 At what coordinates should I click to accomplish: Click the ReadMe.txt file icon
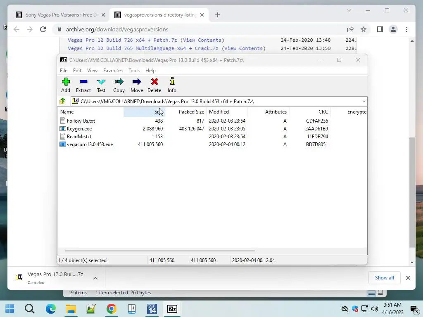pos(63,136)
